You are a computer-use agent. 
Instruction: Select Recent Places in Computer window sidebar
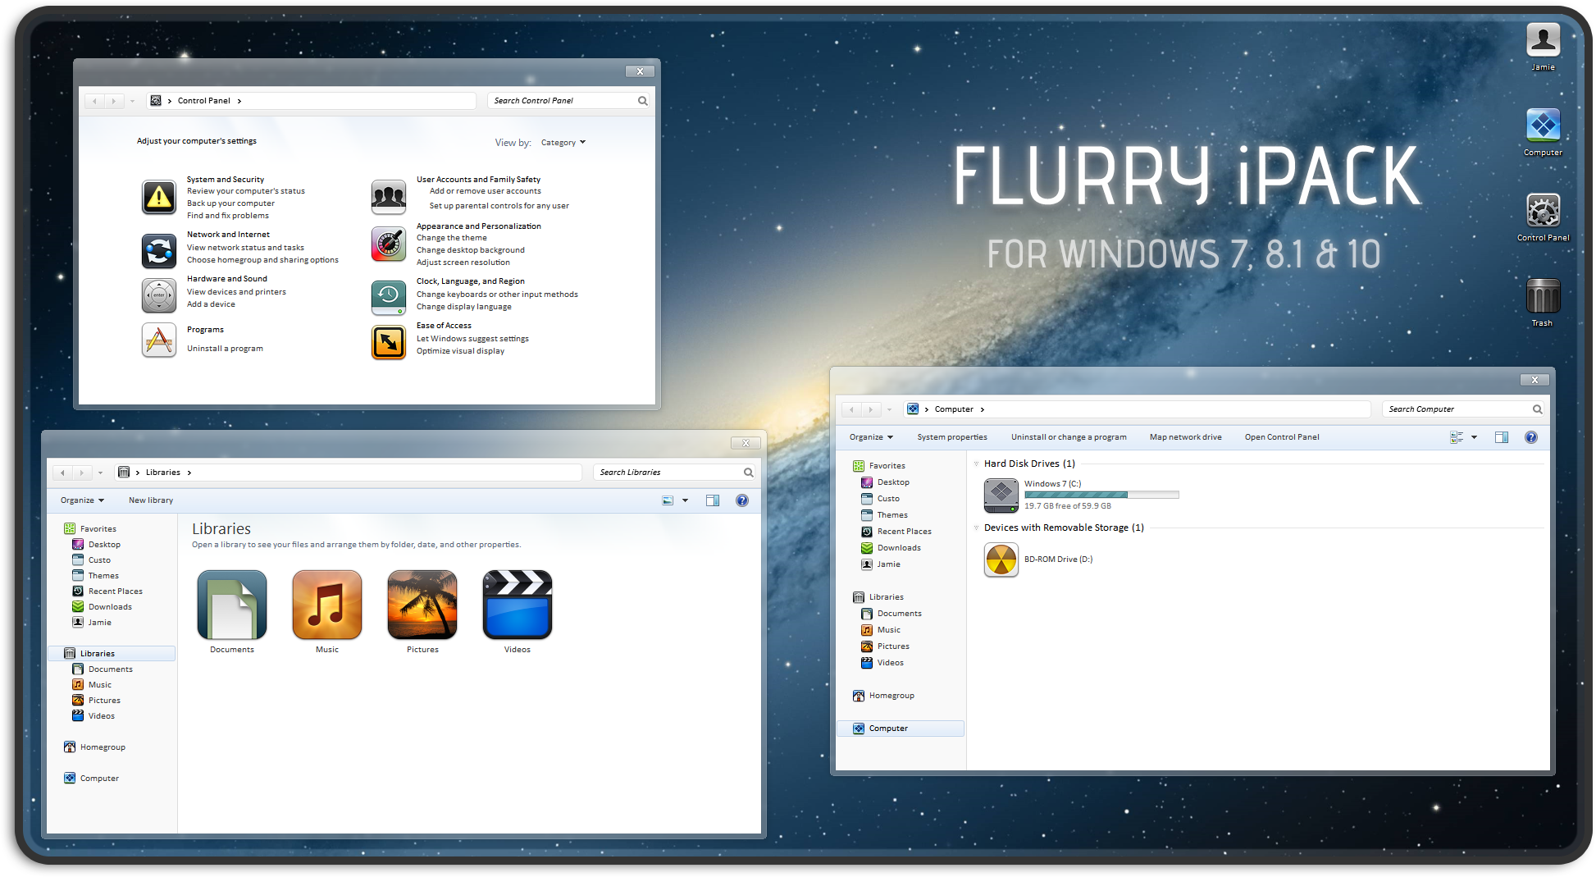(x=905, y=532)
